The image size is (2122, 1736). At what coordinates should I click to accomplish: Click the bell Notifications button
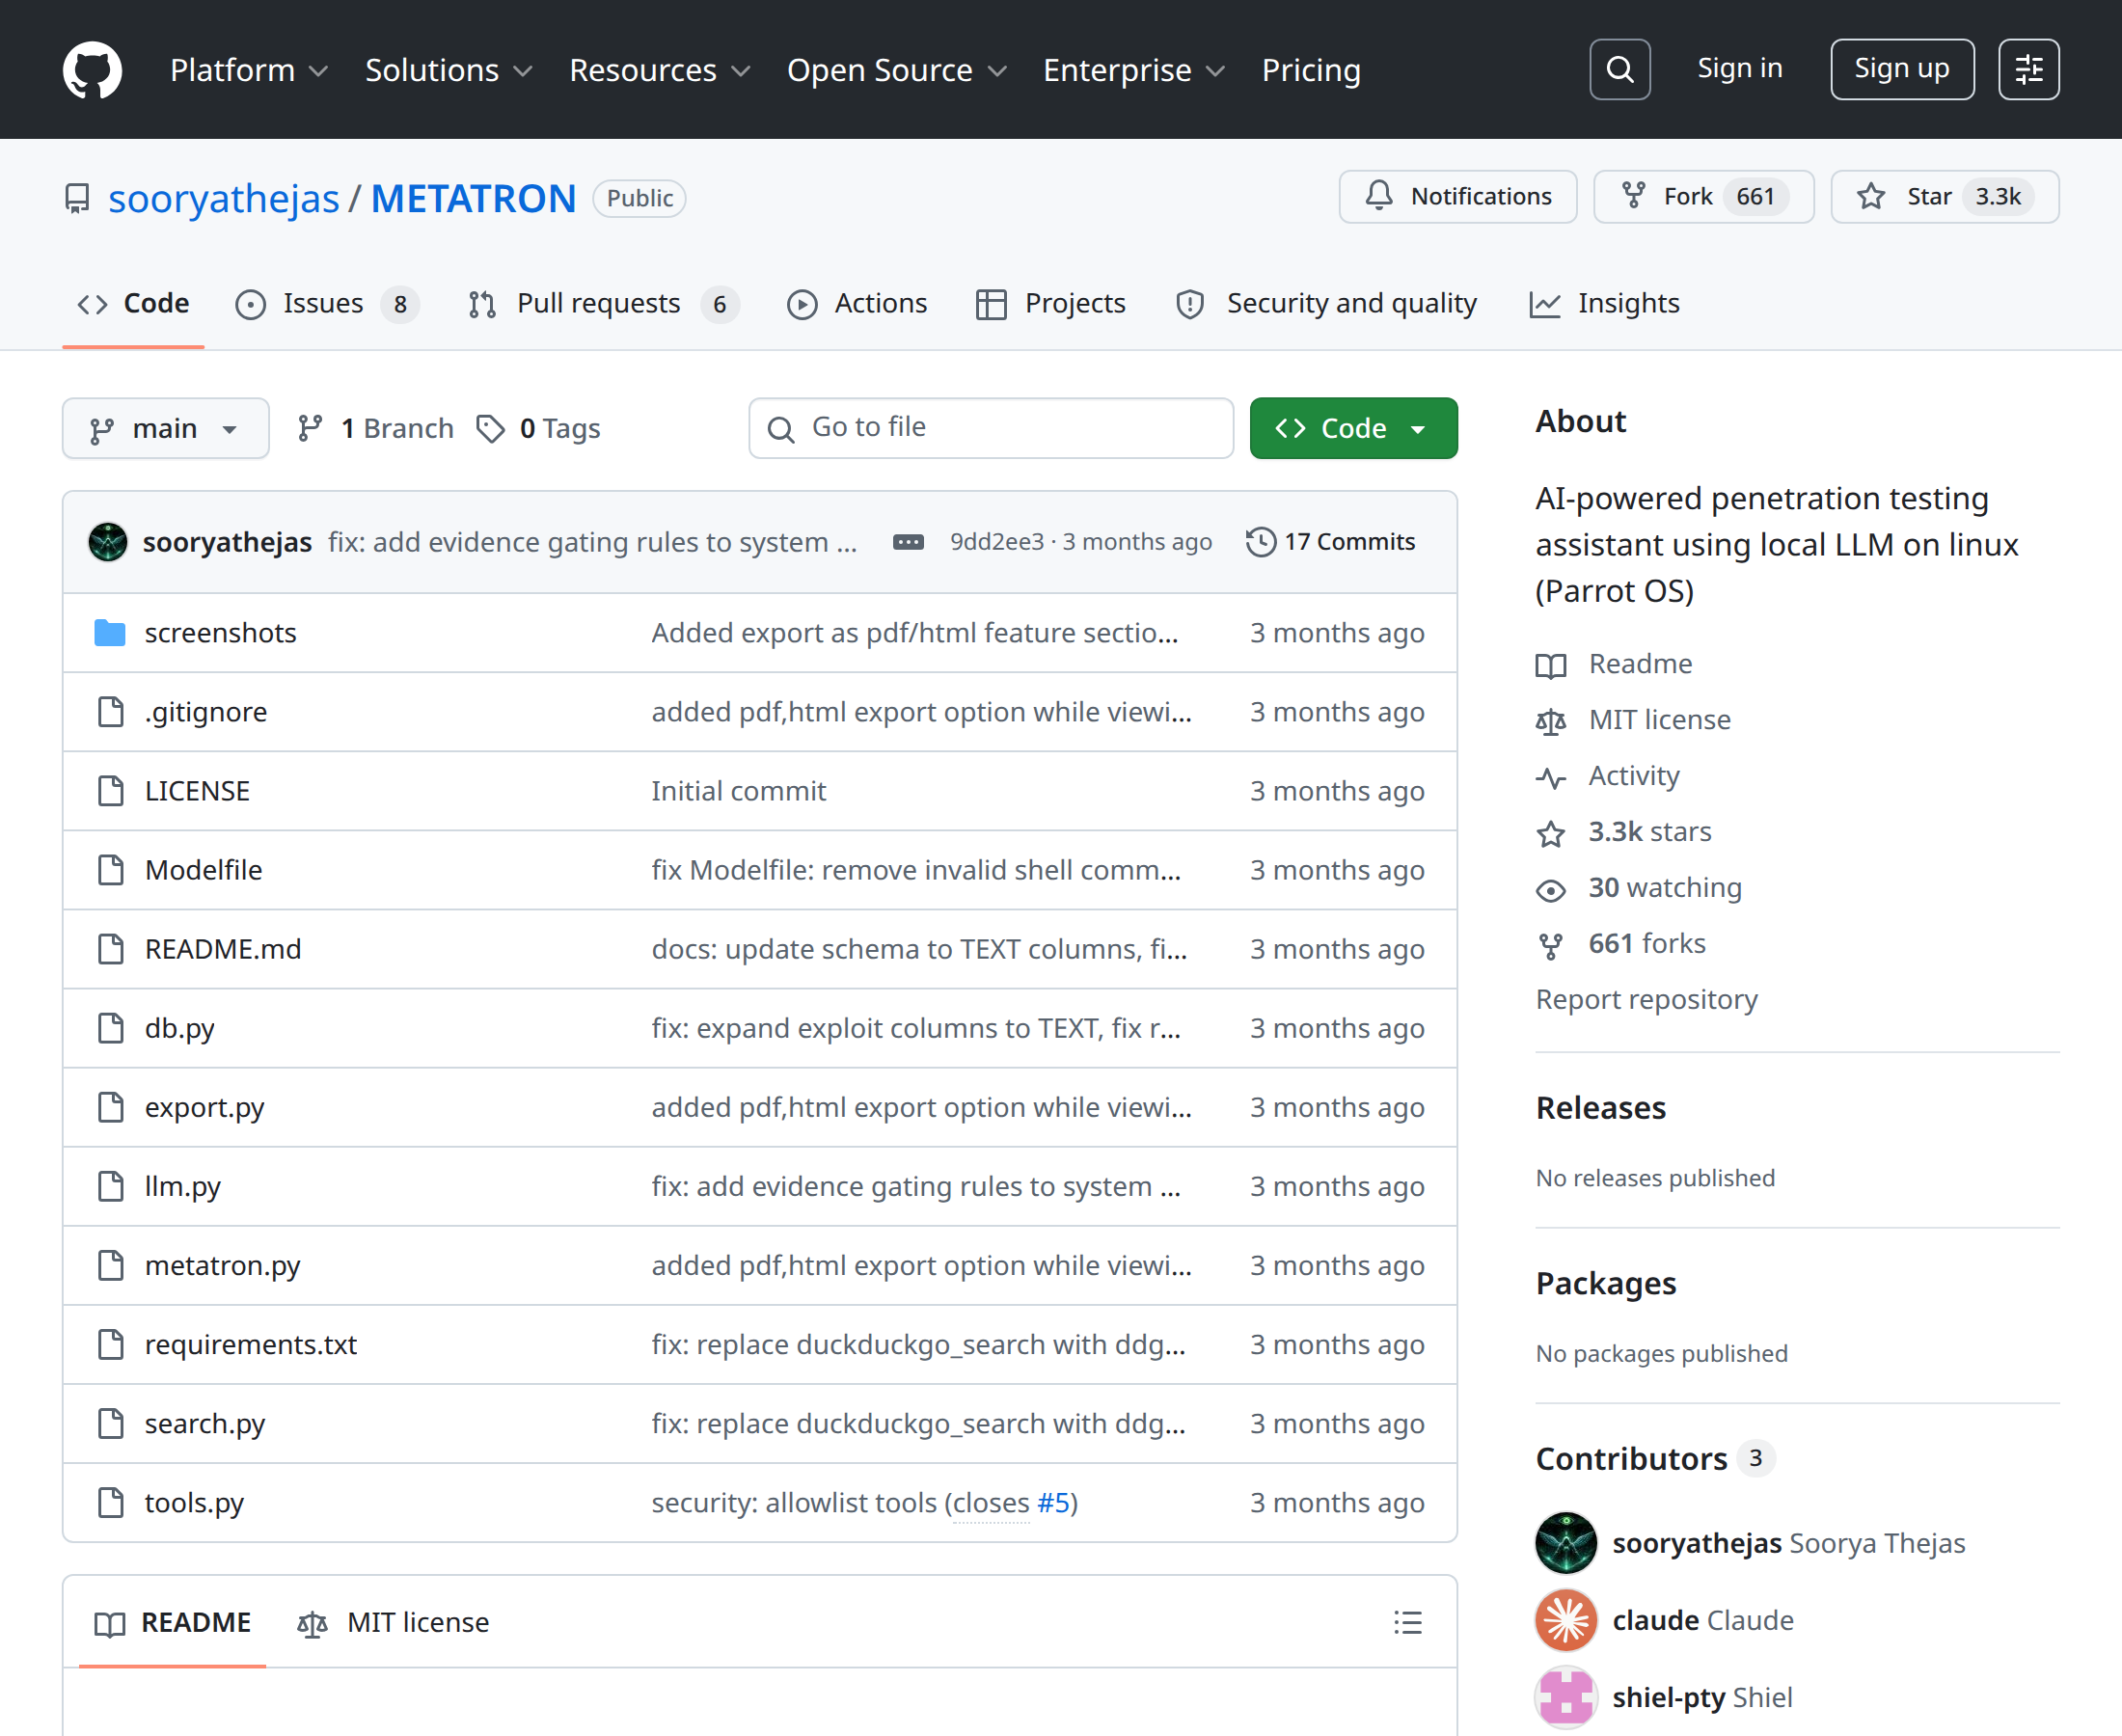pos(1458,196)
